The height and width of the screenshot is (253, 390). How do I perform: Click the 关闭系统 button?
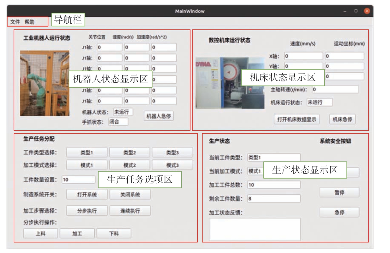click(130, 195)
